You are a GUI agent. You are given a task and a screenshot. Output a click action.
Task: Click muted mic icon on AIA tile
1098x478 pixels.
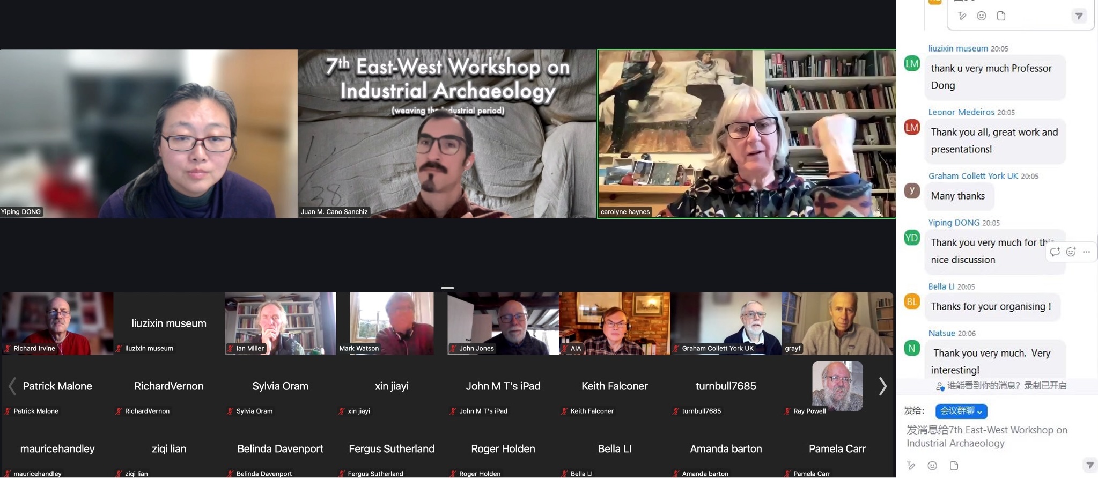[565, 349]
